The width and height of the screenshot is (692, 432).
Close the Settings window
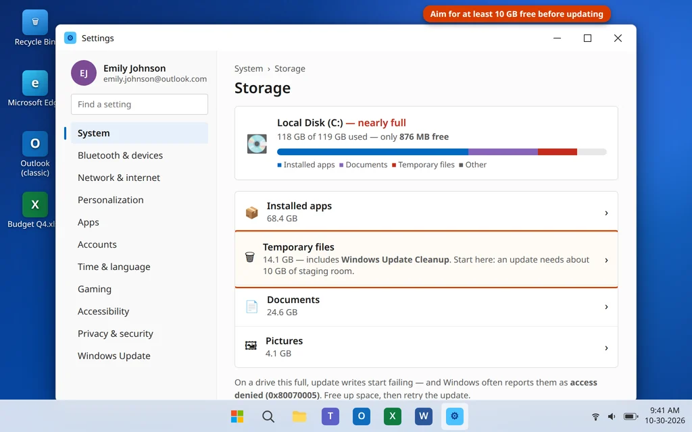(x=618, y=38)
